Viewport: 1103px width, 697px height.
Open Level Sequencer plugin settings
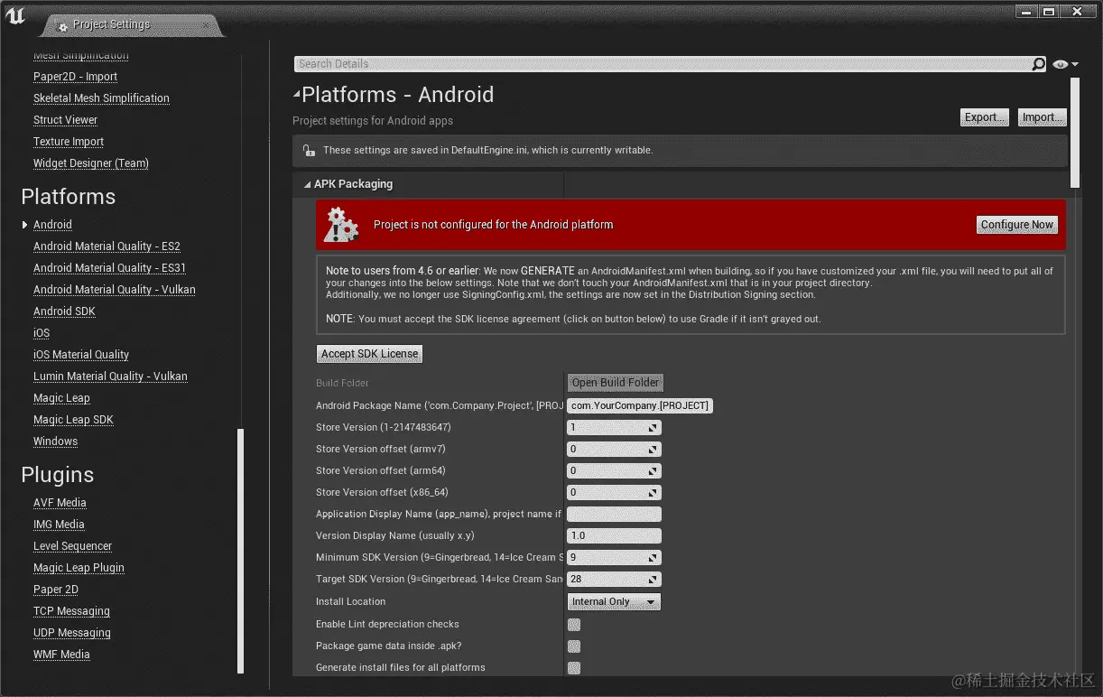coord(72,546)
